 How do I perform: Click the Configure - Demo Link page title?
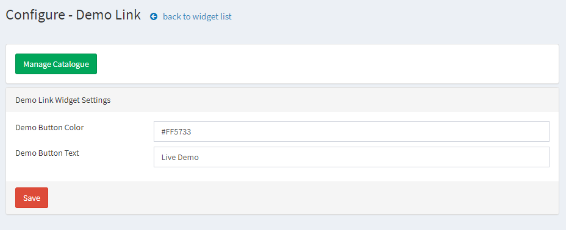pyautogui.click(x=73, y=15)
